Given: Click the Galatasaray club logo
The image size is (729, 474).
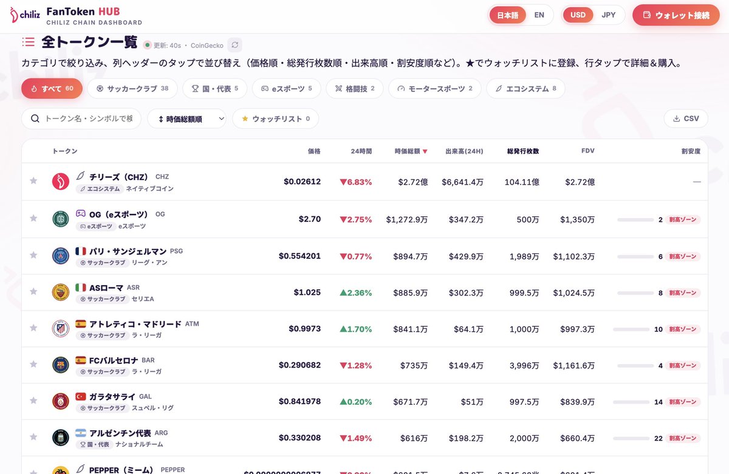Looking at the screenshot, I should click(61, 402).
